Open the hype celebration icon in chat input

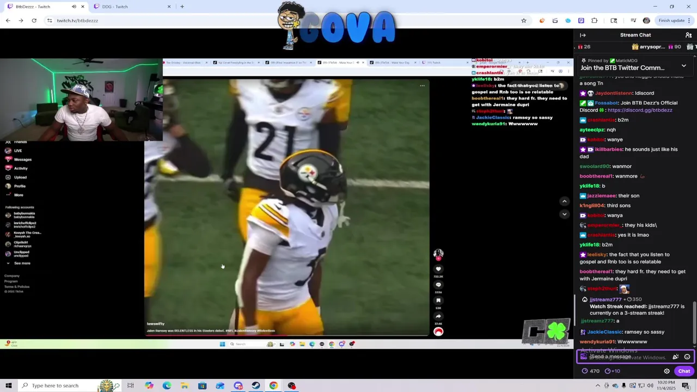click(675, 357)
